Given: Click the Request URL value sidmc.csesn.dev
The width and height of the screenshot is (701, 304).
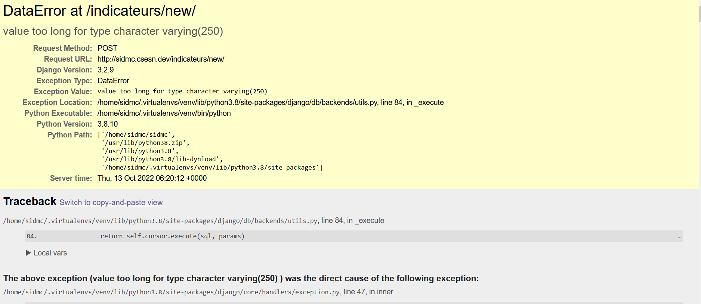Looking at the screenshot, I should tap(161, 59).
